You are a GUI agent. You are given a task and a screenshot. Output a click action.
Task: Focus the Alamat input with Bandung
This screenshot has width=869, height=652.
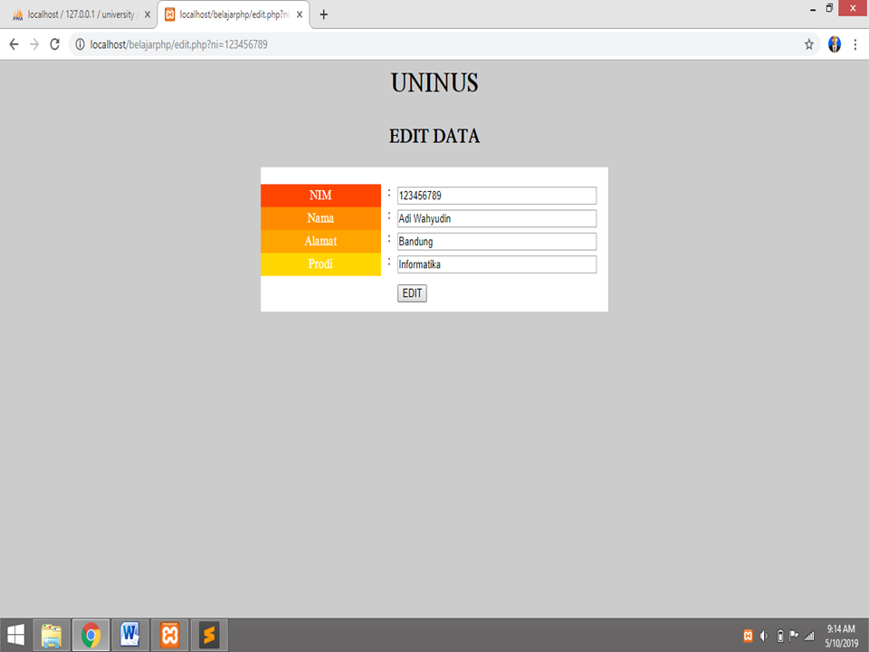pyautogui.click(x=497, y=242)
